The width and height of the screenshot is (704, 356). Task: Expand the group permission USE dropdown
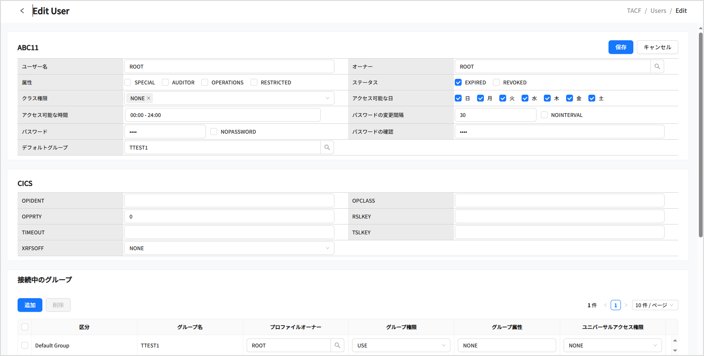tap(401, 345)
